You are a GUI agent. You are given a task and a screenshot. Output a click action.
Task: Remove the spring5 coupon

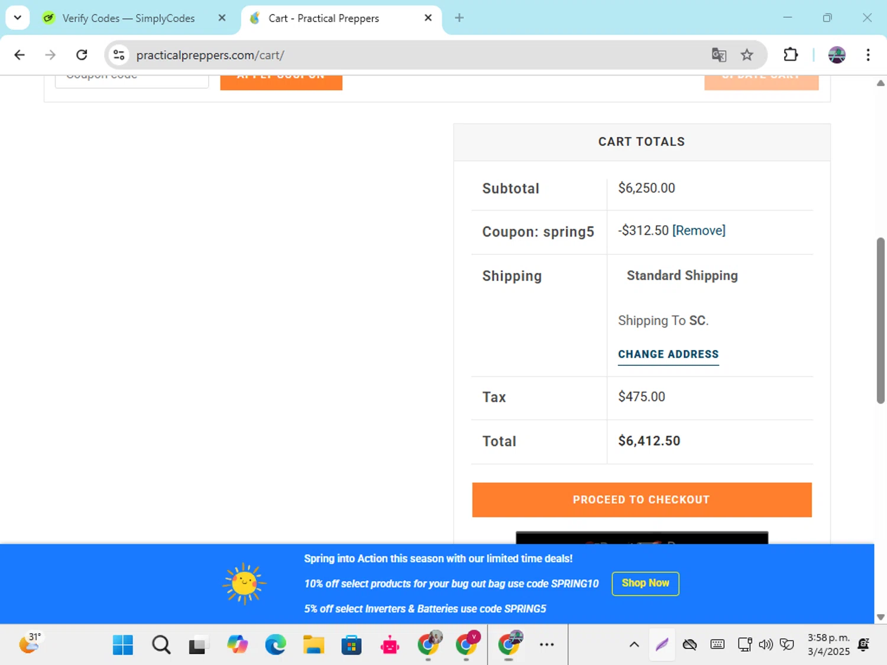coord(699,231)
